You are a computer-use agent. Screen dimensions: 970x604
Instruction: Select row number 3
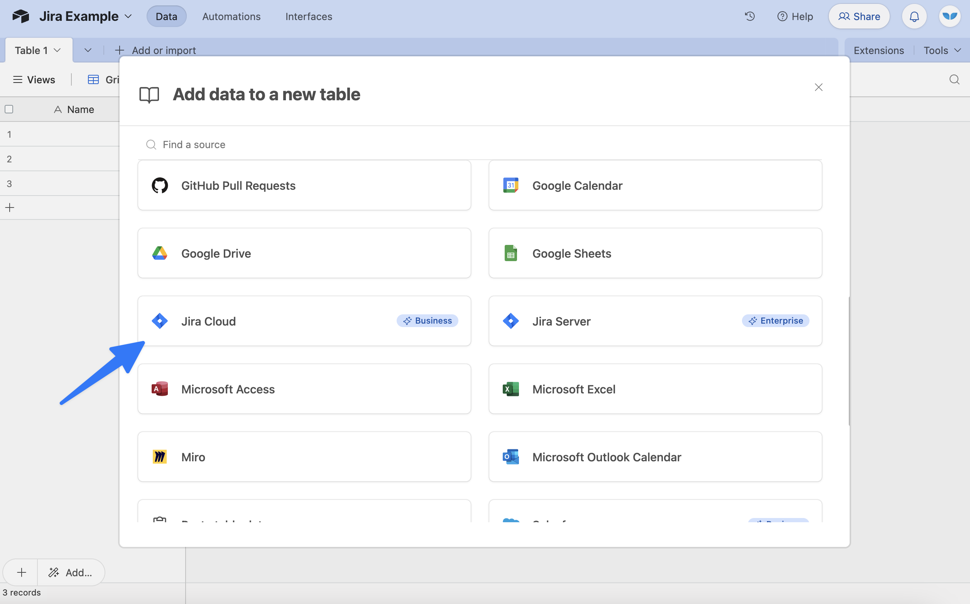point(9,184)
